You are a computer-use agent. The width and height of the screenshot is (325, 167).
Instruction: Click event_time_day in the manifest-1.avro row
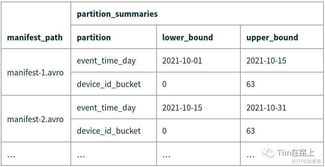click(x=106, y=61)
